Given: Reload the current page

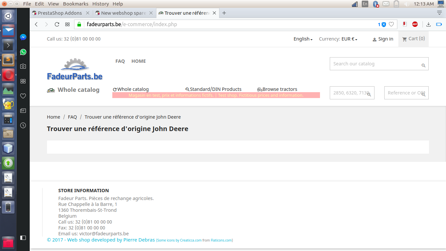Looking at the screenshot, I should [x=57, y=24].
